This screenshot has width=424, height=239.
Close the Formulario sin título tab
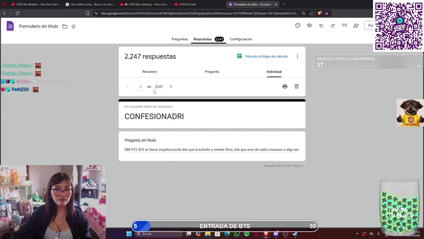[276, 4]
